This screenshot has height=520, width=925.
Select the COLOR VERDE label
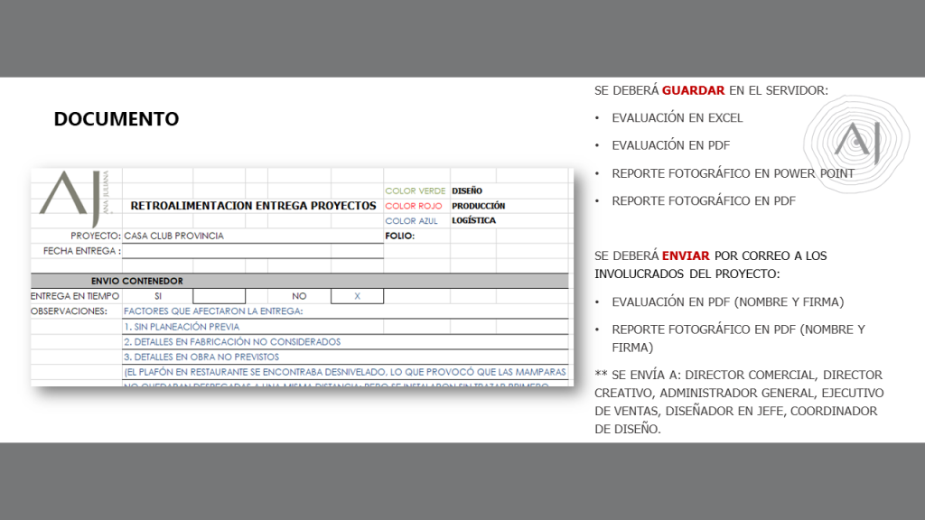pos(415,191)
